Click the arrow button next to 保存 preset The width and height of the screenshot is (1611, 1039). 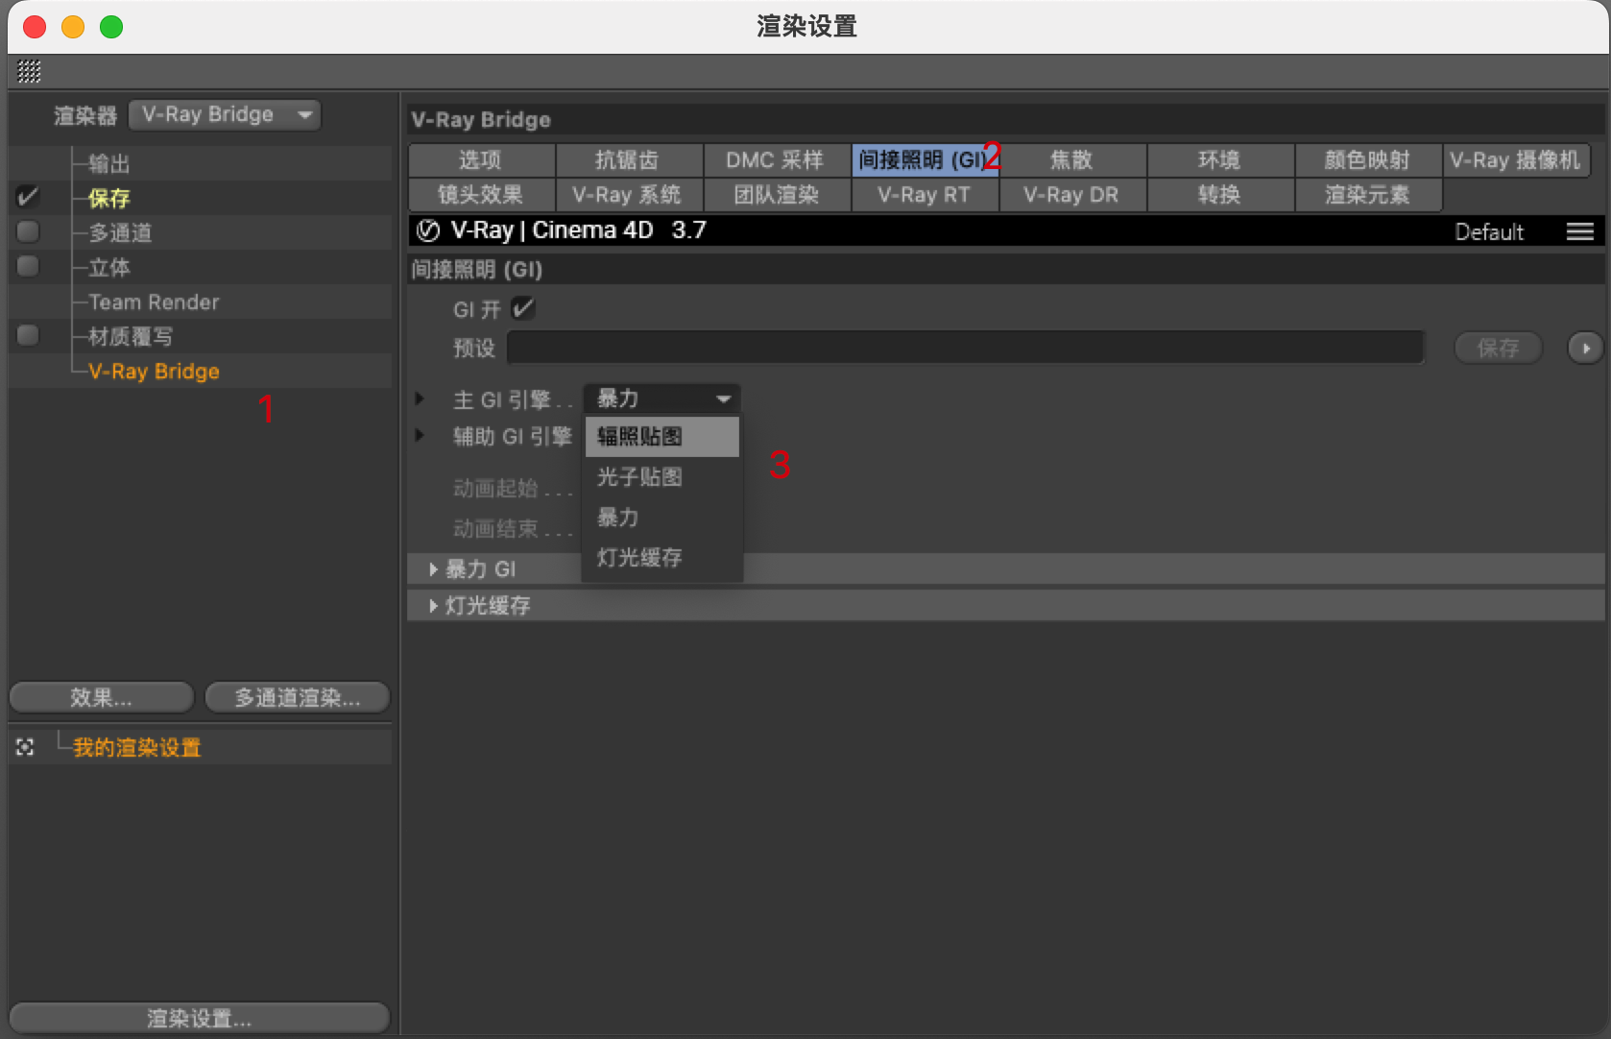1585,348
